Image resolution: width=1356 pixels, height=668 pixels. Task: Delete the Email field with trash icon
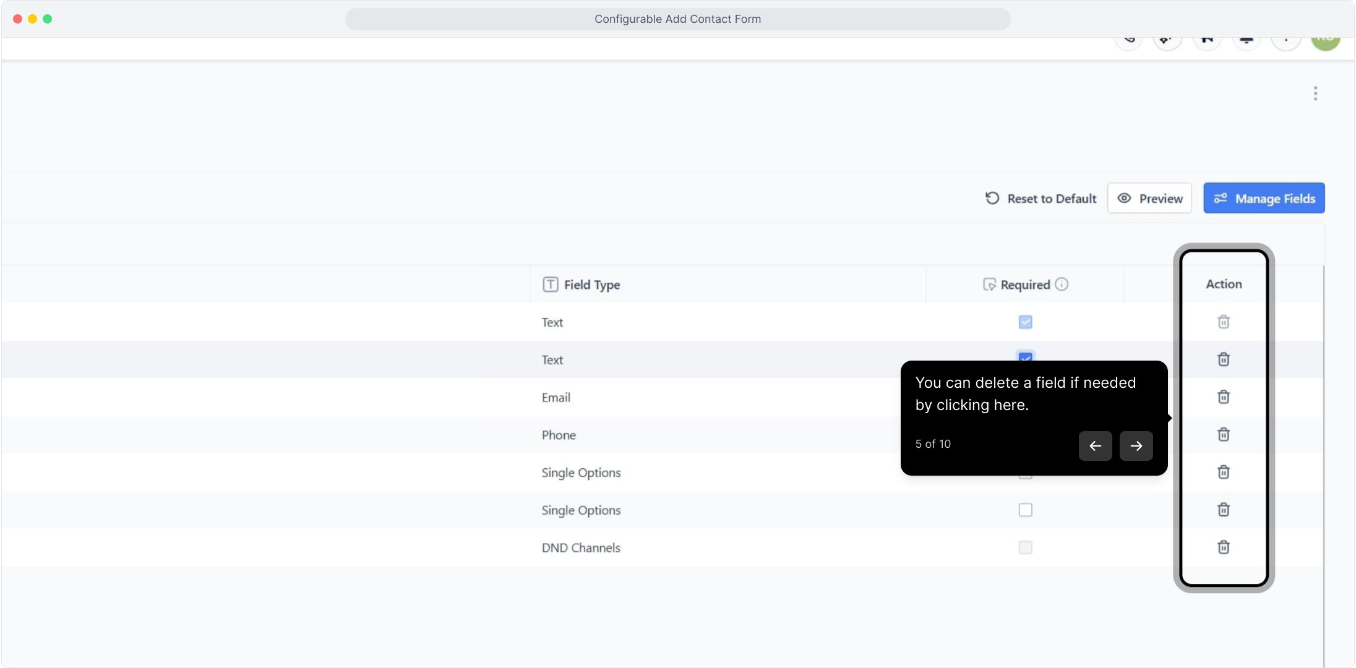[x=1223, y=397]
